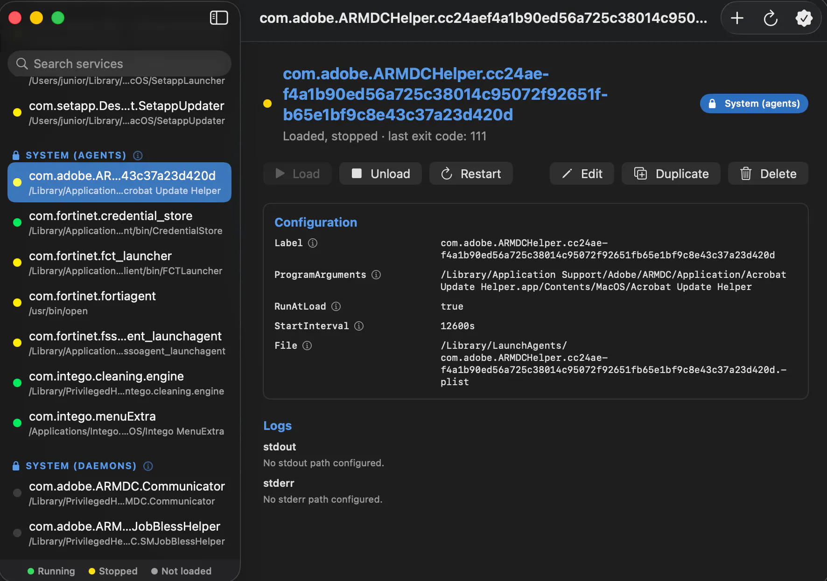Click the StartInterval value '12600s'
The height and width of the screenshot is (581, 827).
point(457,326)
